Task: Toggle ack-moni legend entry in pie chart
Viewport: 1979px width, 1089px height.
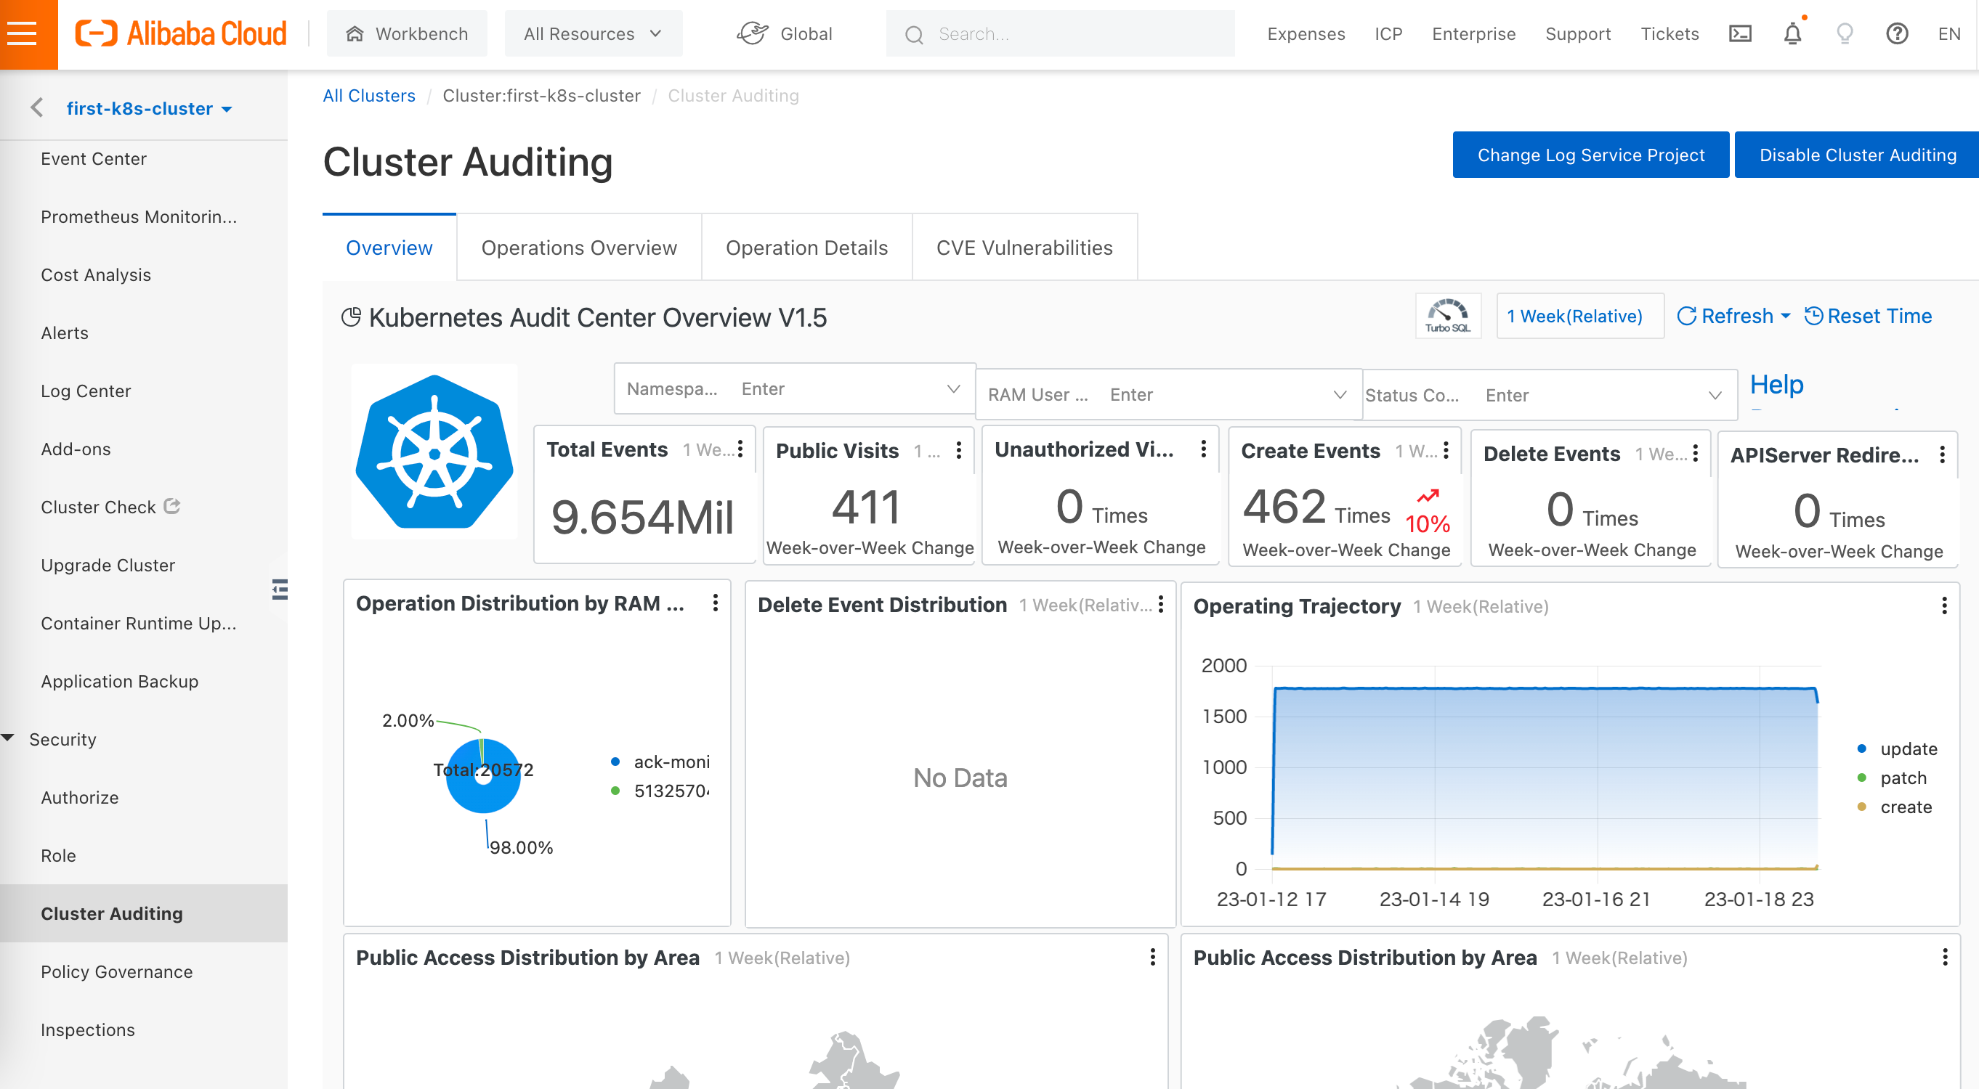Action: coord(670,762)
